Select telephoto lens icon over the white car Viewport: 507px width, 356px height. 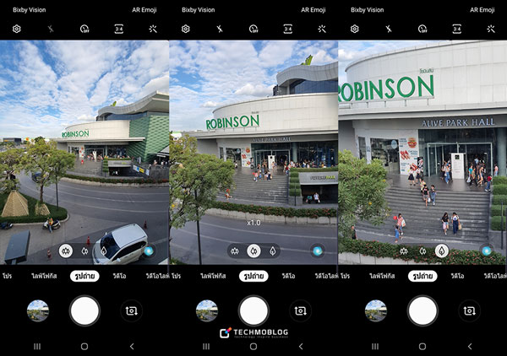tap(104, 251)
